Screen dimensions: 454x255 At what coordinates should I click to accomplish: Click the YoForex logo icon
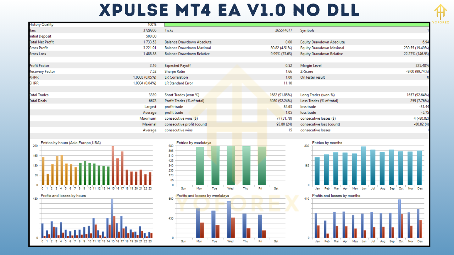coord(440,12)
